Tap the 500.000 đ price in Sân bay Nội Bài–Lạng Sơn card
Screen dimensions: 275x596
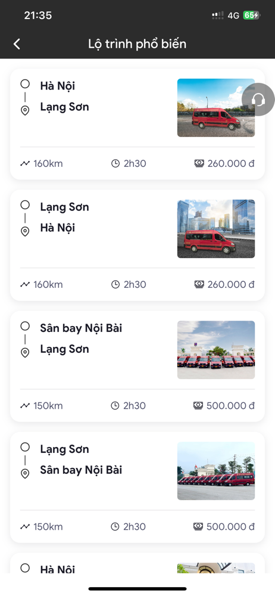[x=230, y=405]
